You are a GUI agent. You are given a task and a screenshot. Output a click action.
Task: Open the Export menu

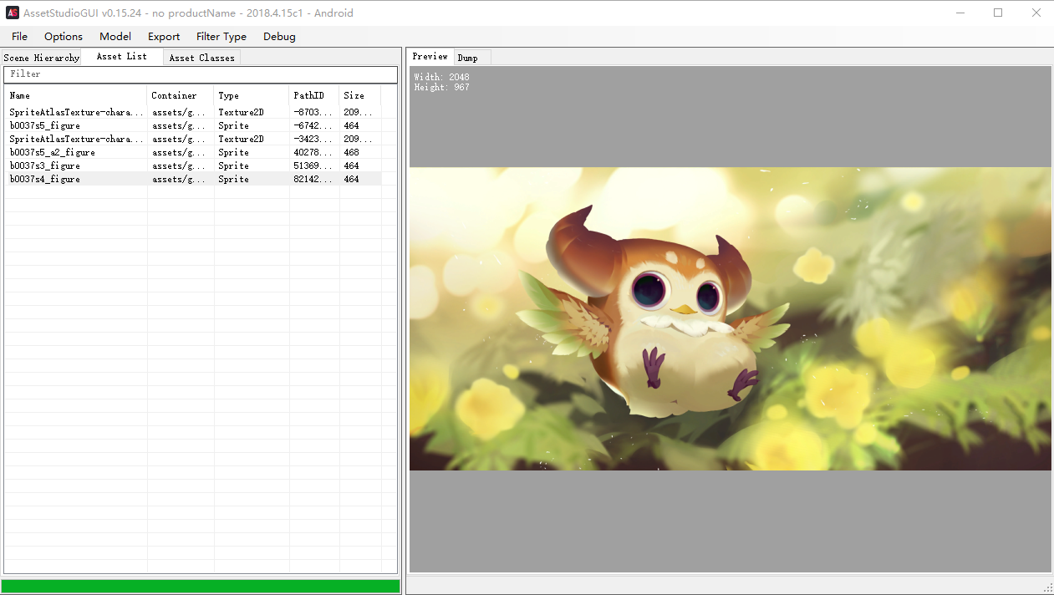click(x=164, y=36)
